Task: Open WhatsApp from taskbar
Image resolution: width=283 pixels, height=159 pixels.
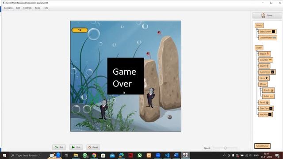Action: pyautogui.click(x=85, y=155)
